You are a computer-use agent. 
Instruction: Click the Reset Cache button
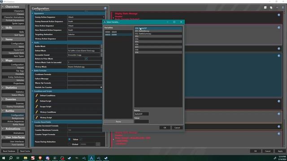[x=25, y=151]
